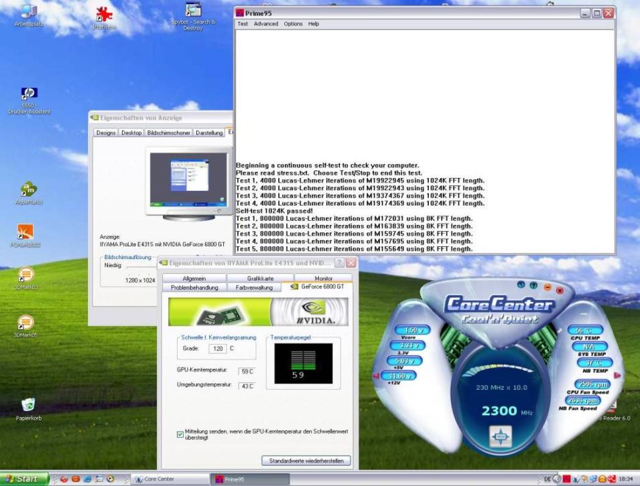This screenshot has height=486, width=640.
Task: Open the Farbverwaltung tab
Action: [x=254, y=287]
